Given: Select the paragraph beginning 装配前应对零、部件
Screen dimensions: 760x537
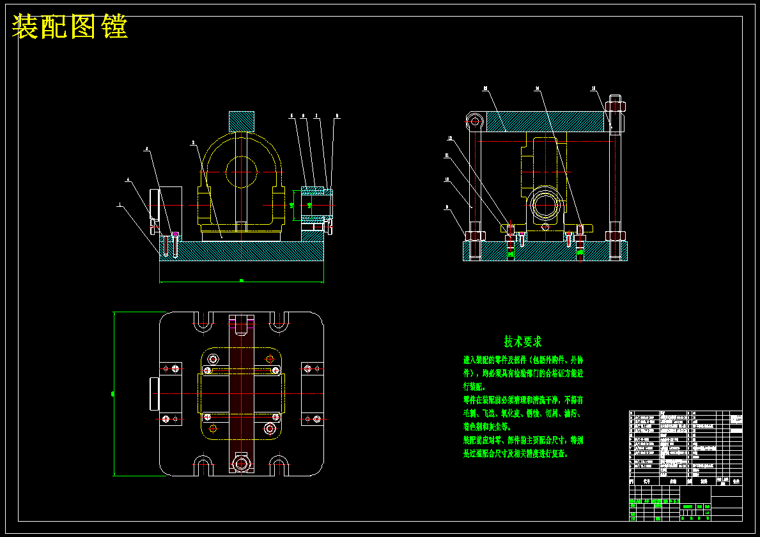Looking at the screenshot, I should 523,447.
